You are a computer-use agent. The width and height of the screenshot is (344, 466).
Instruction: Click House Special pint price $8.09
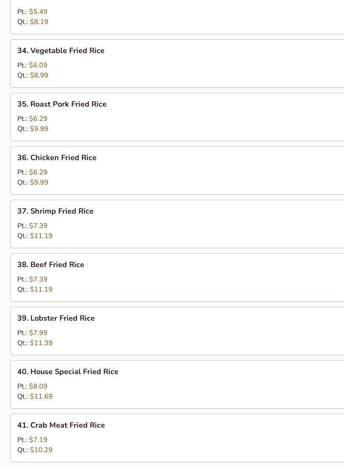38,386
